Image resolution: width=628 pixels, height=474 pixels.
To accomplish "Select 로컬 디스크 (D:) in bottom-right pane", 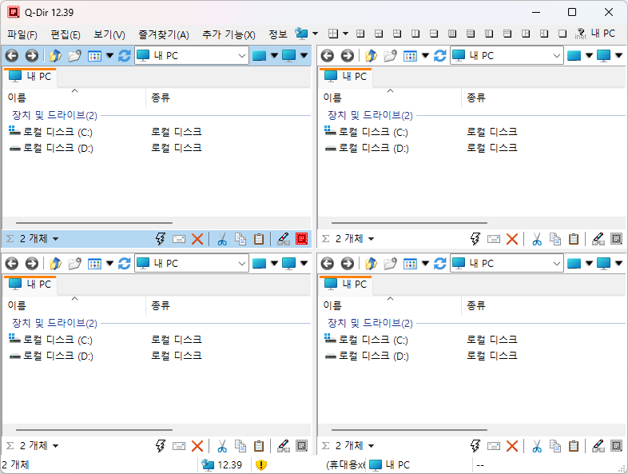I will tap(373, 356).
